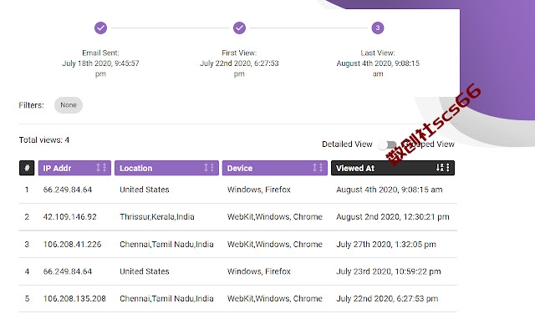Select IP 66.249.84.64 in row 4

(x=68, y=271)
